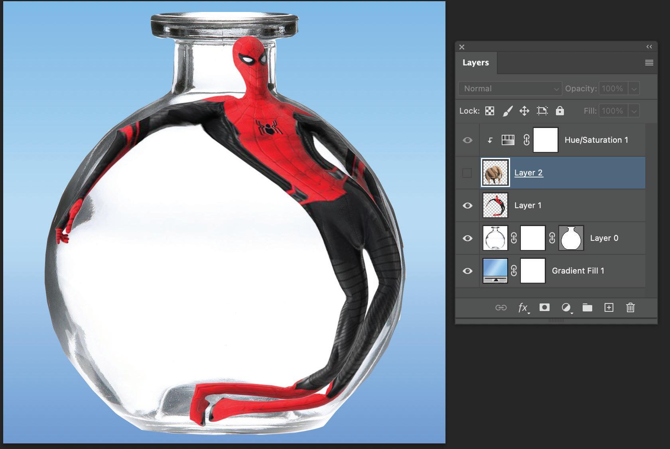Select the Layer 1 name
Screen dimensions: 670x449
click(x=528, y=205)
